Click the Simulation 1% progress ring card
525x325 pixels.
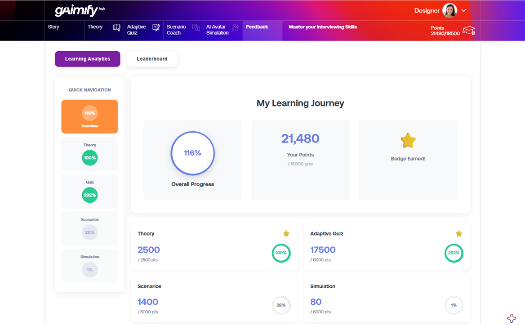pyautogui.click(x=454, y=305)
